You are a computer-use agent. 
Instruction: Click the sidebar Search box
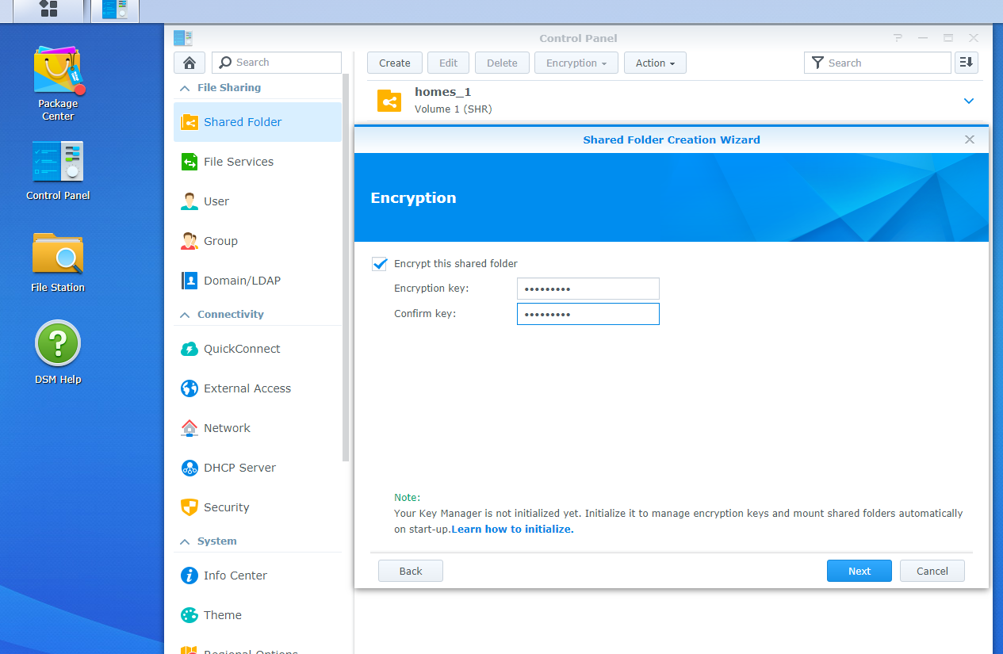(x=277, y=63)
